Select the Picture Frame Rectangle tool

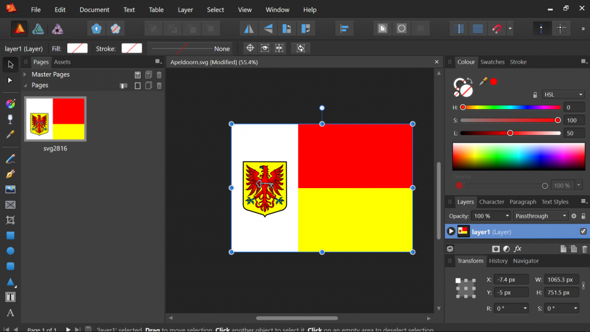click(x=10, y=205)
